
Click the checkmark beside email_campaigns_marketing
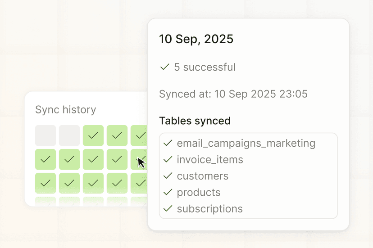click(x=168, y=143)
